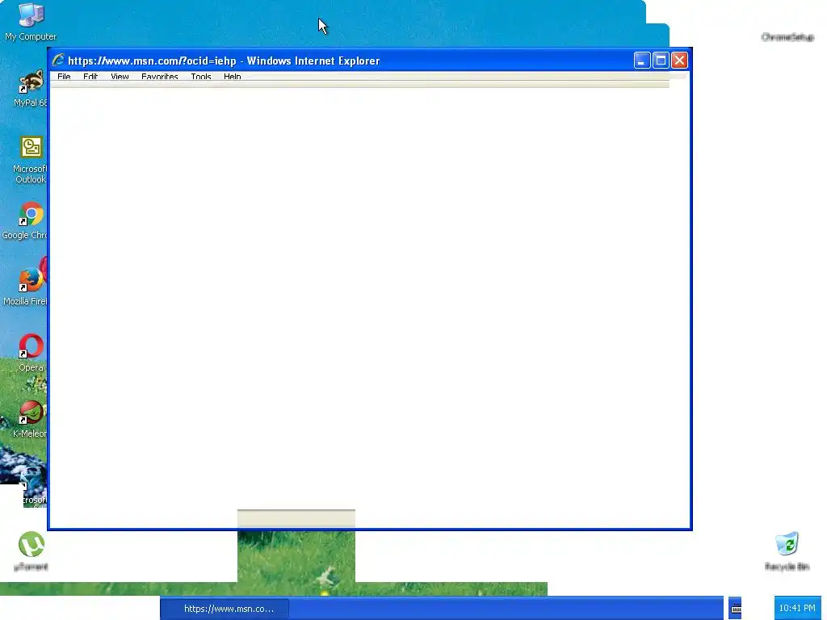This screenshot has width=827, height=620.
Task: Click the keyboard icon in the system tray
Action: (736, 609)
